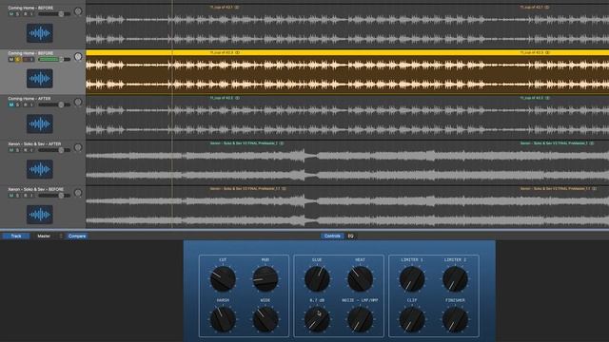Enable input monitoring on Xenon - Soko & Sev - BEFORE
Screen dimensions: 609x342
click(31, 196)
